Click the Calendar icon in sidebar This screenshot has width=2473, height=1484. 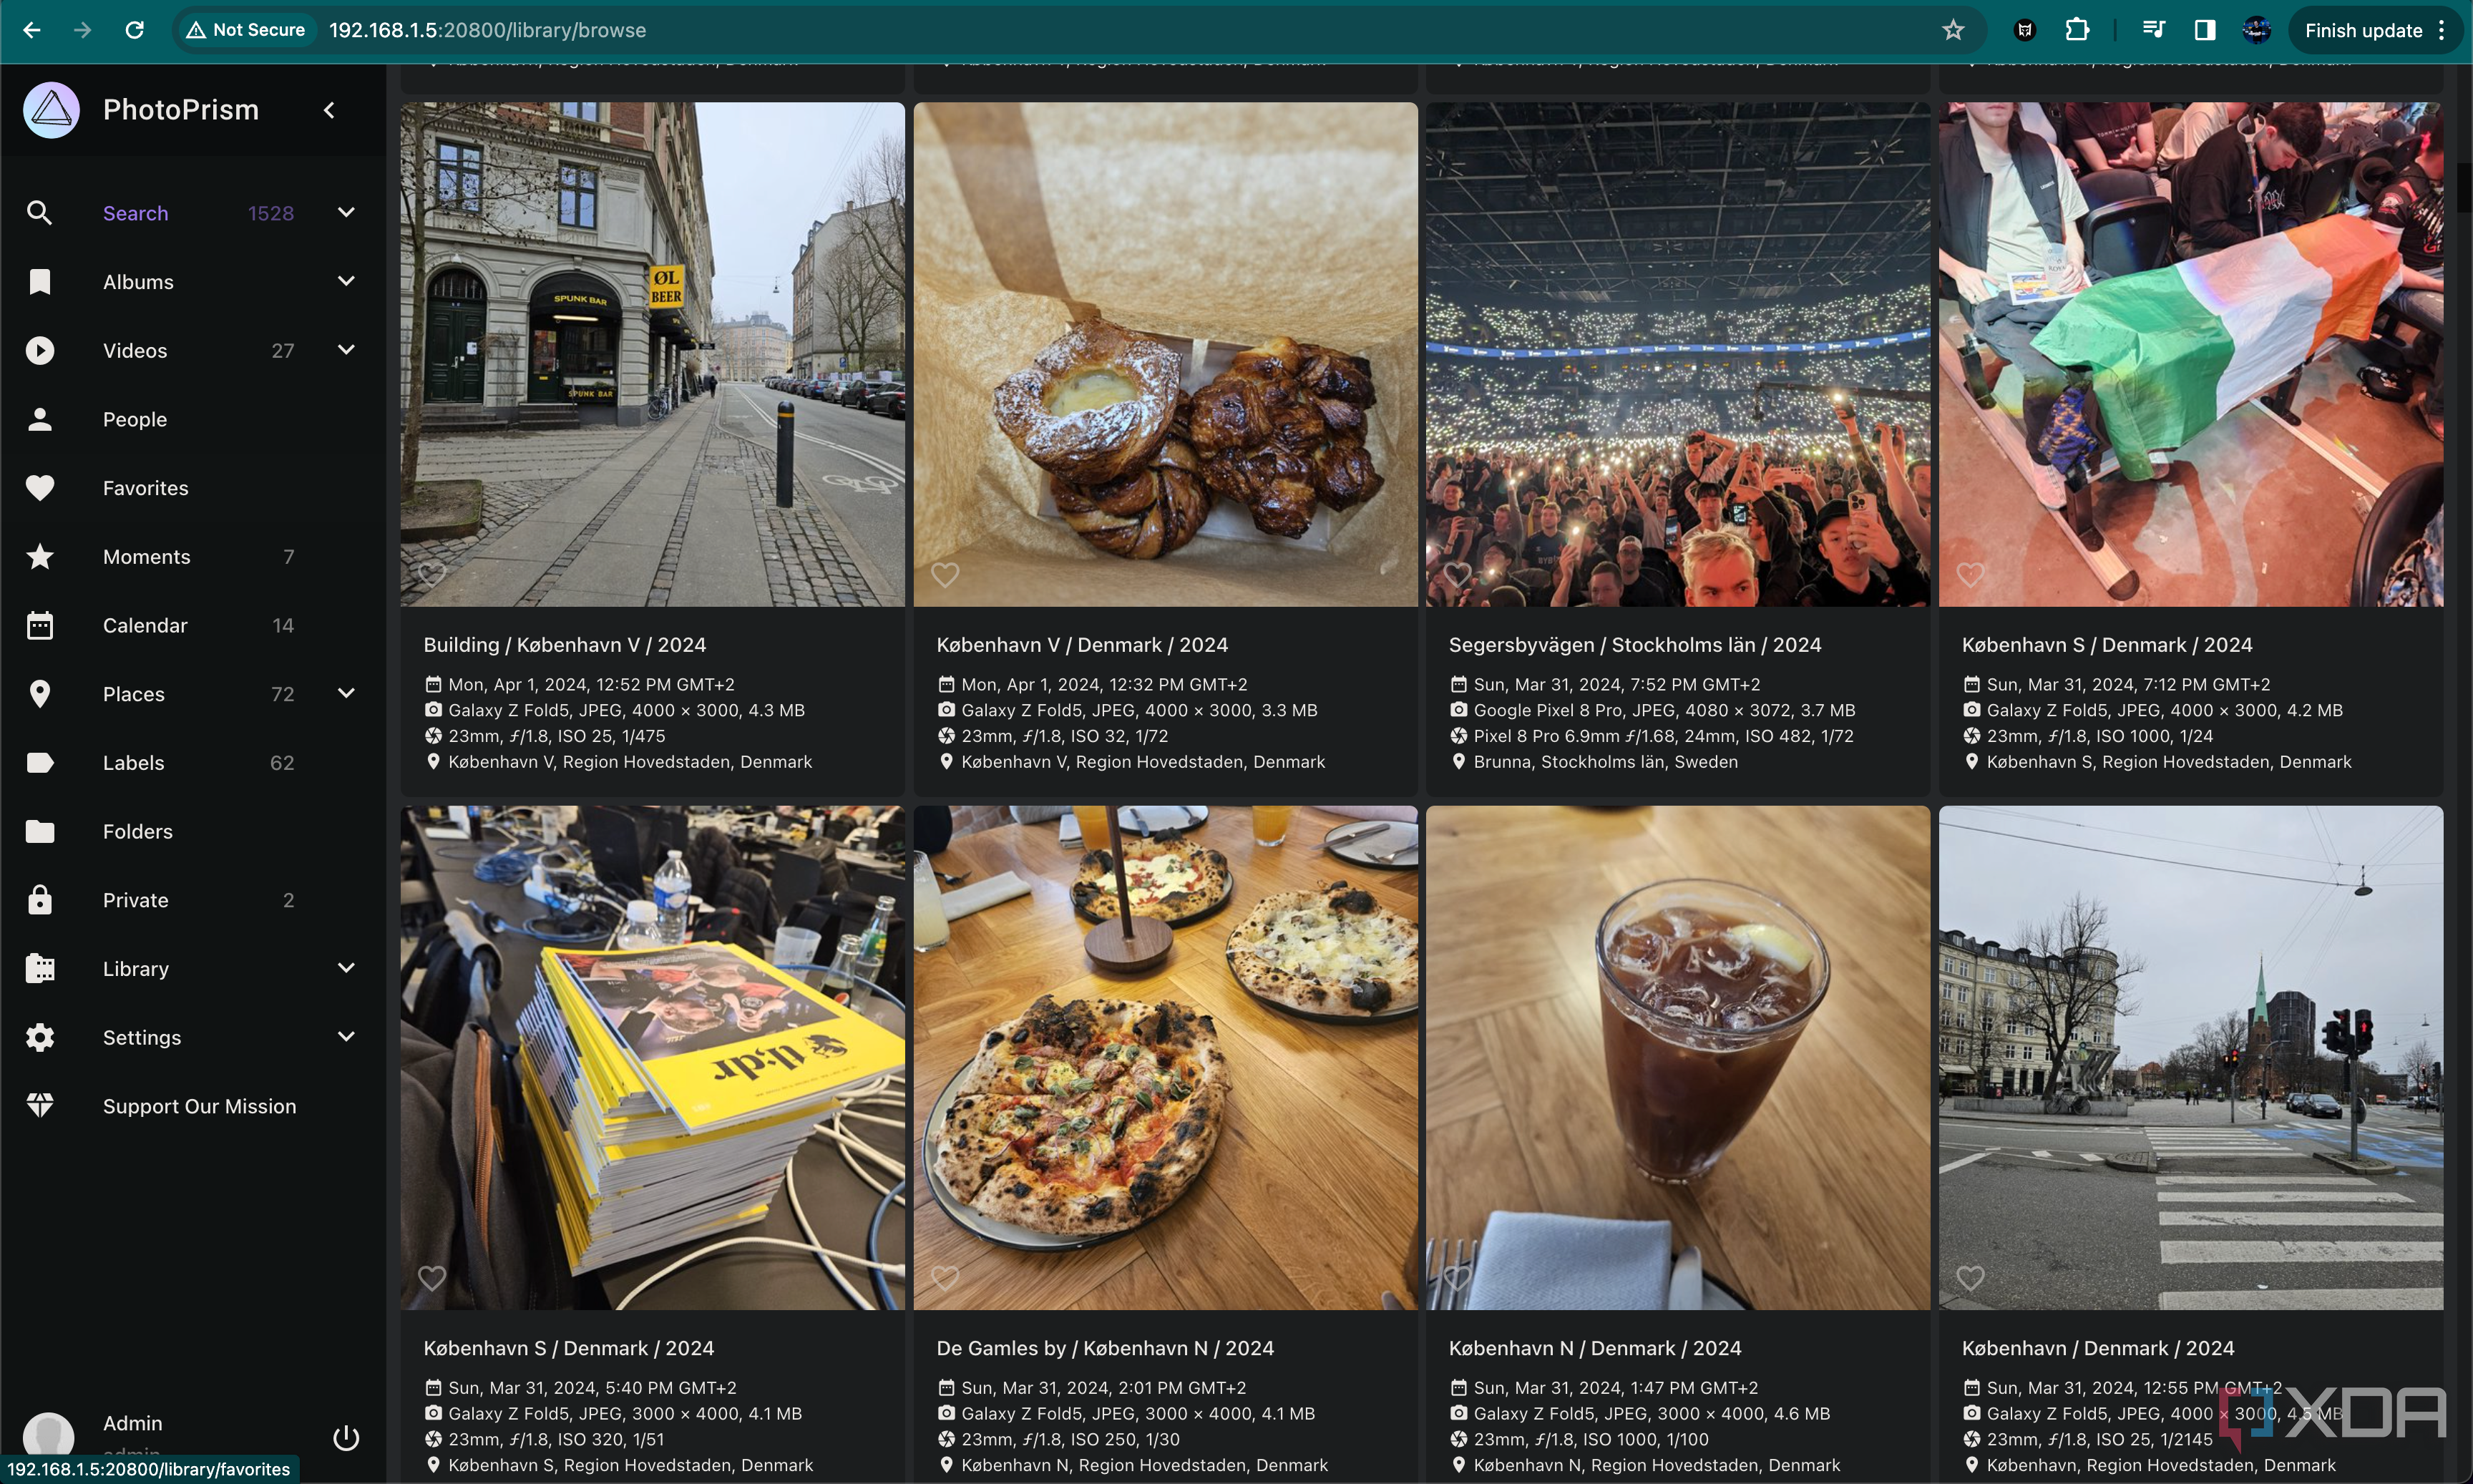tap(39, 625)
